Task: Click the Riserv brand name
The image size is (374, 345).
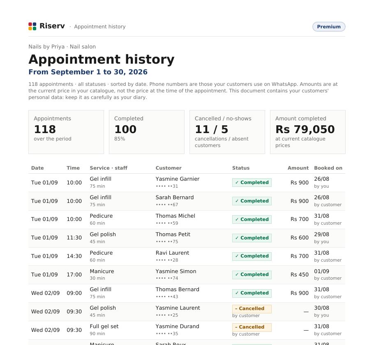Action: pos(52,26)
